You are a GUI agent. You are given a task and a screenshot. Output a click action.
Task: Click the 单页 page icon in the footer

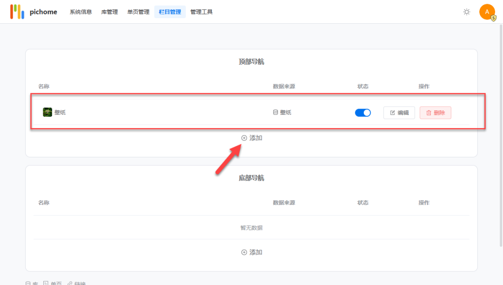coord(45,283)
